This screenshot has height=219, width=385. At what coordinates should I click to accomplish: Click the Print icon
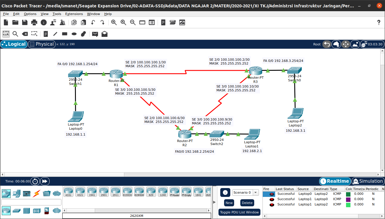pos(34,22)
